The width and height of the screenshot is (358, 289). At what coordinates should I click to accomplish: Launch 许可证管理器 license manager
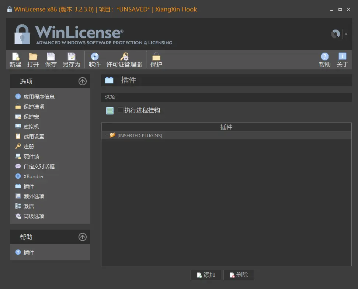(x=124, y=60)
